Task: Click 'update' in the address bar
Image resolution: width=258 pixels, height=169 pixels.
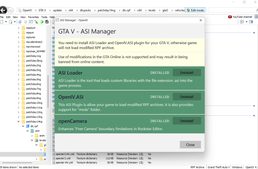Action: pyautogui.click(x=57, y=10)
